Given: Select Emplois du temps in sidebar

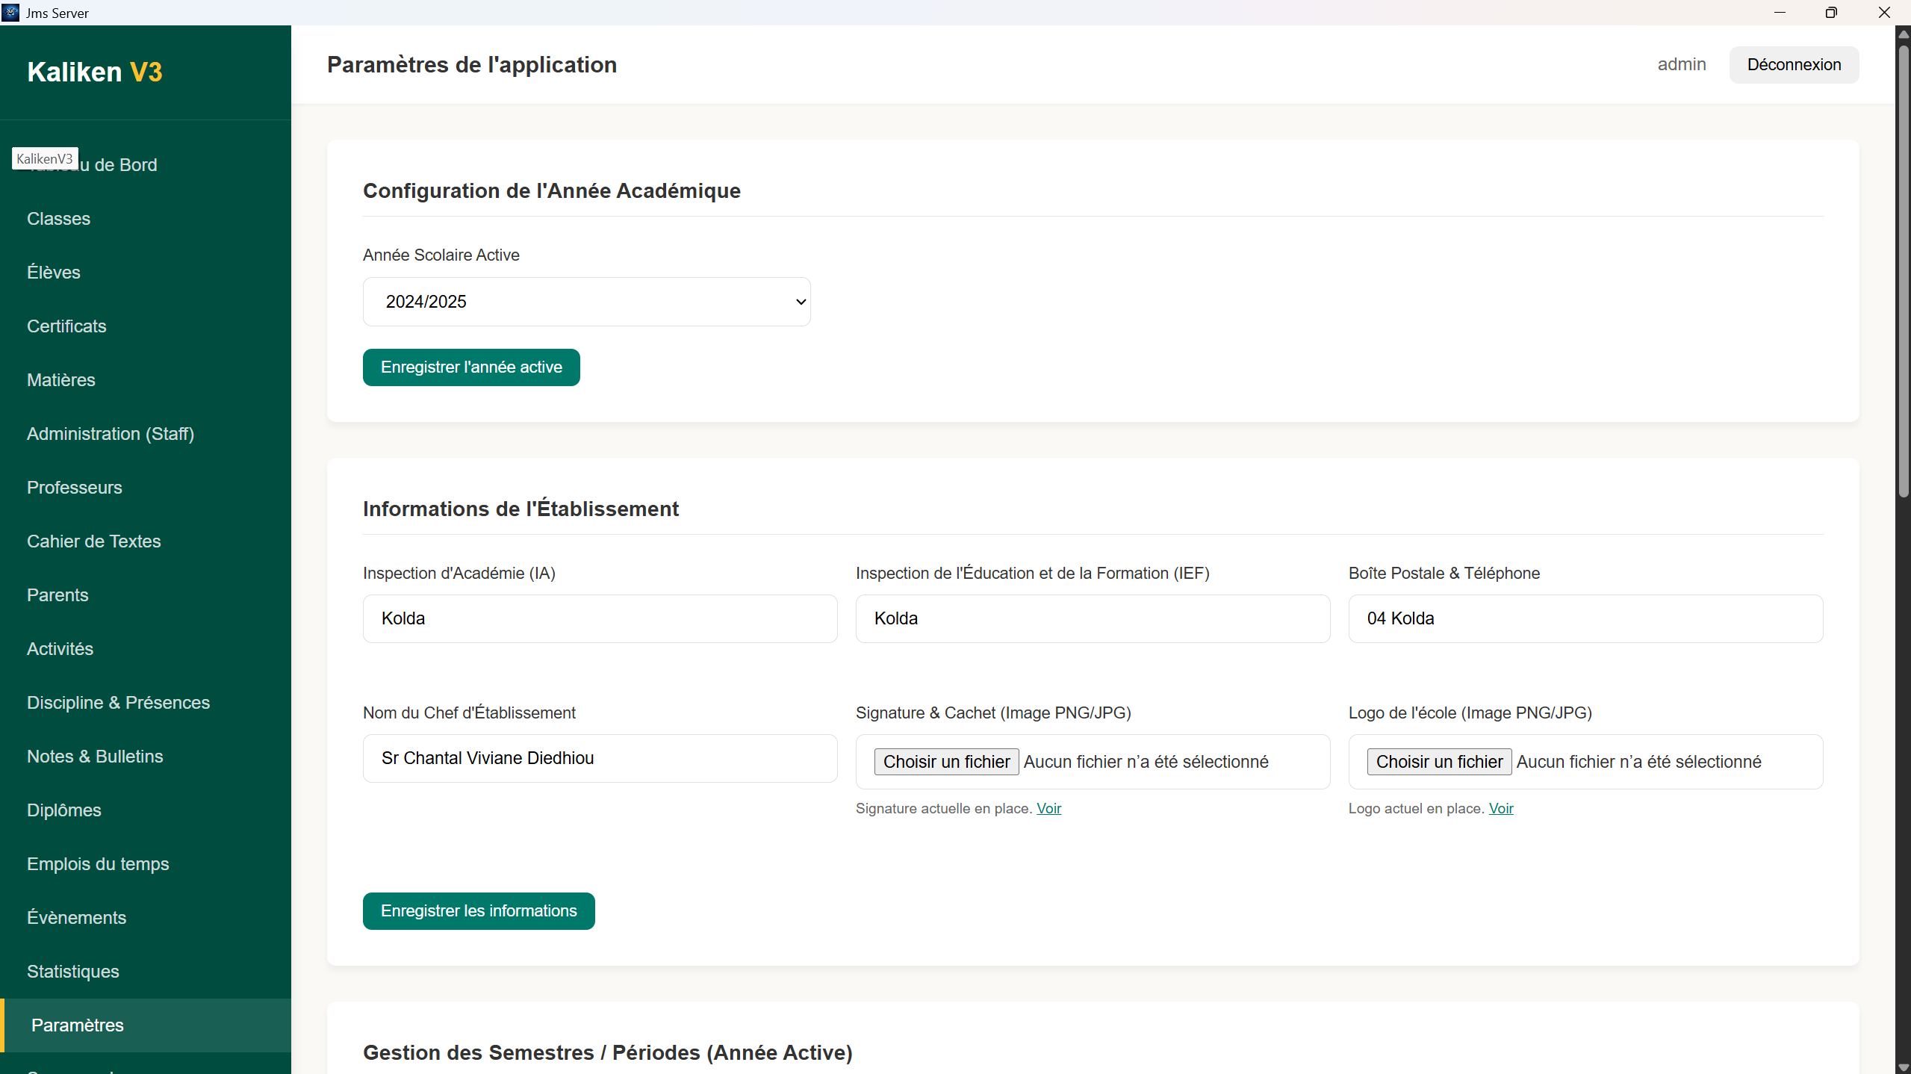Looking at the screenshot, I should 98,864.
